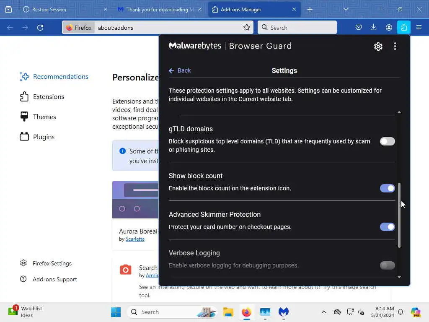The image size is (429, 322).
Task: Click the muted volume tray icon
Action: pyautogui.click(x=361, y=312)
